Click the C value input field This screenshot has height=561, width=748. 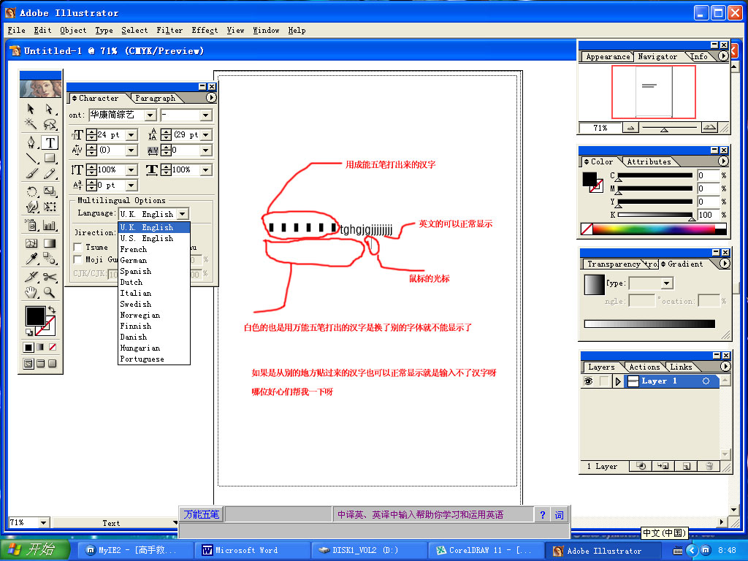pos(708,175)
